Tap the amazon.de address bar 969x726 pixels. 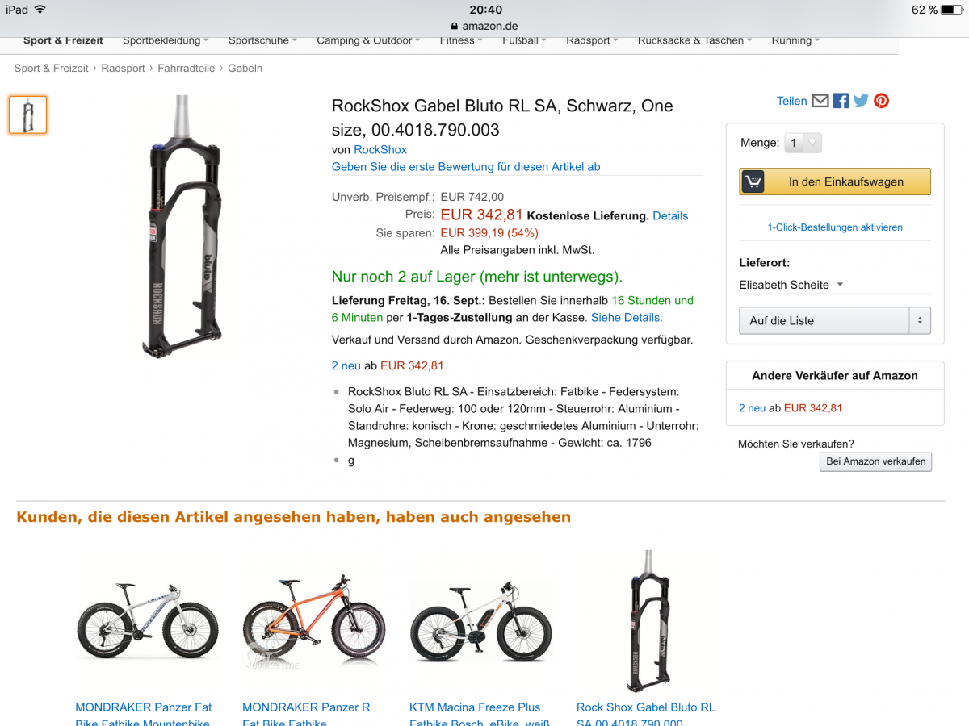click(484, 26)
